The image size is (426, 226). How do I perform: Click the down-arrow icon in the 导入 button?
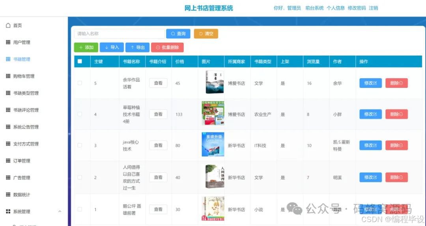106,47
